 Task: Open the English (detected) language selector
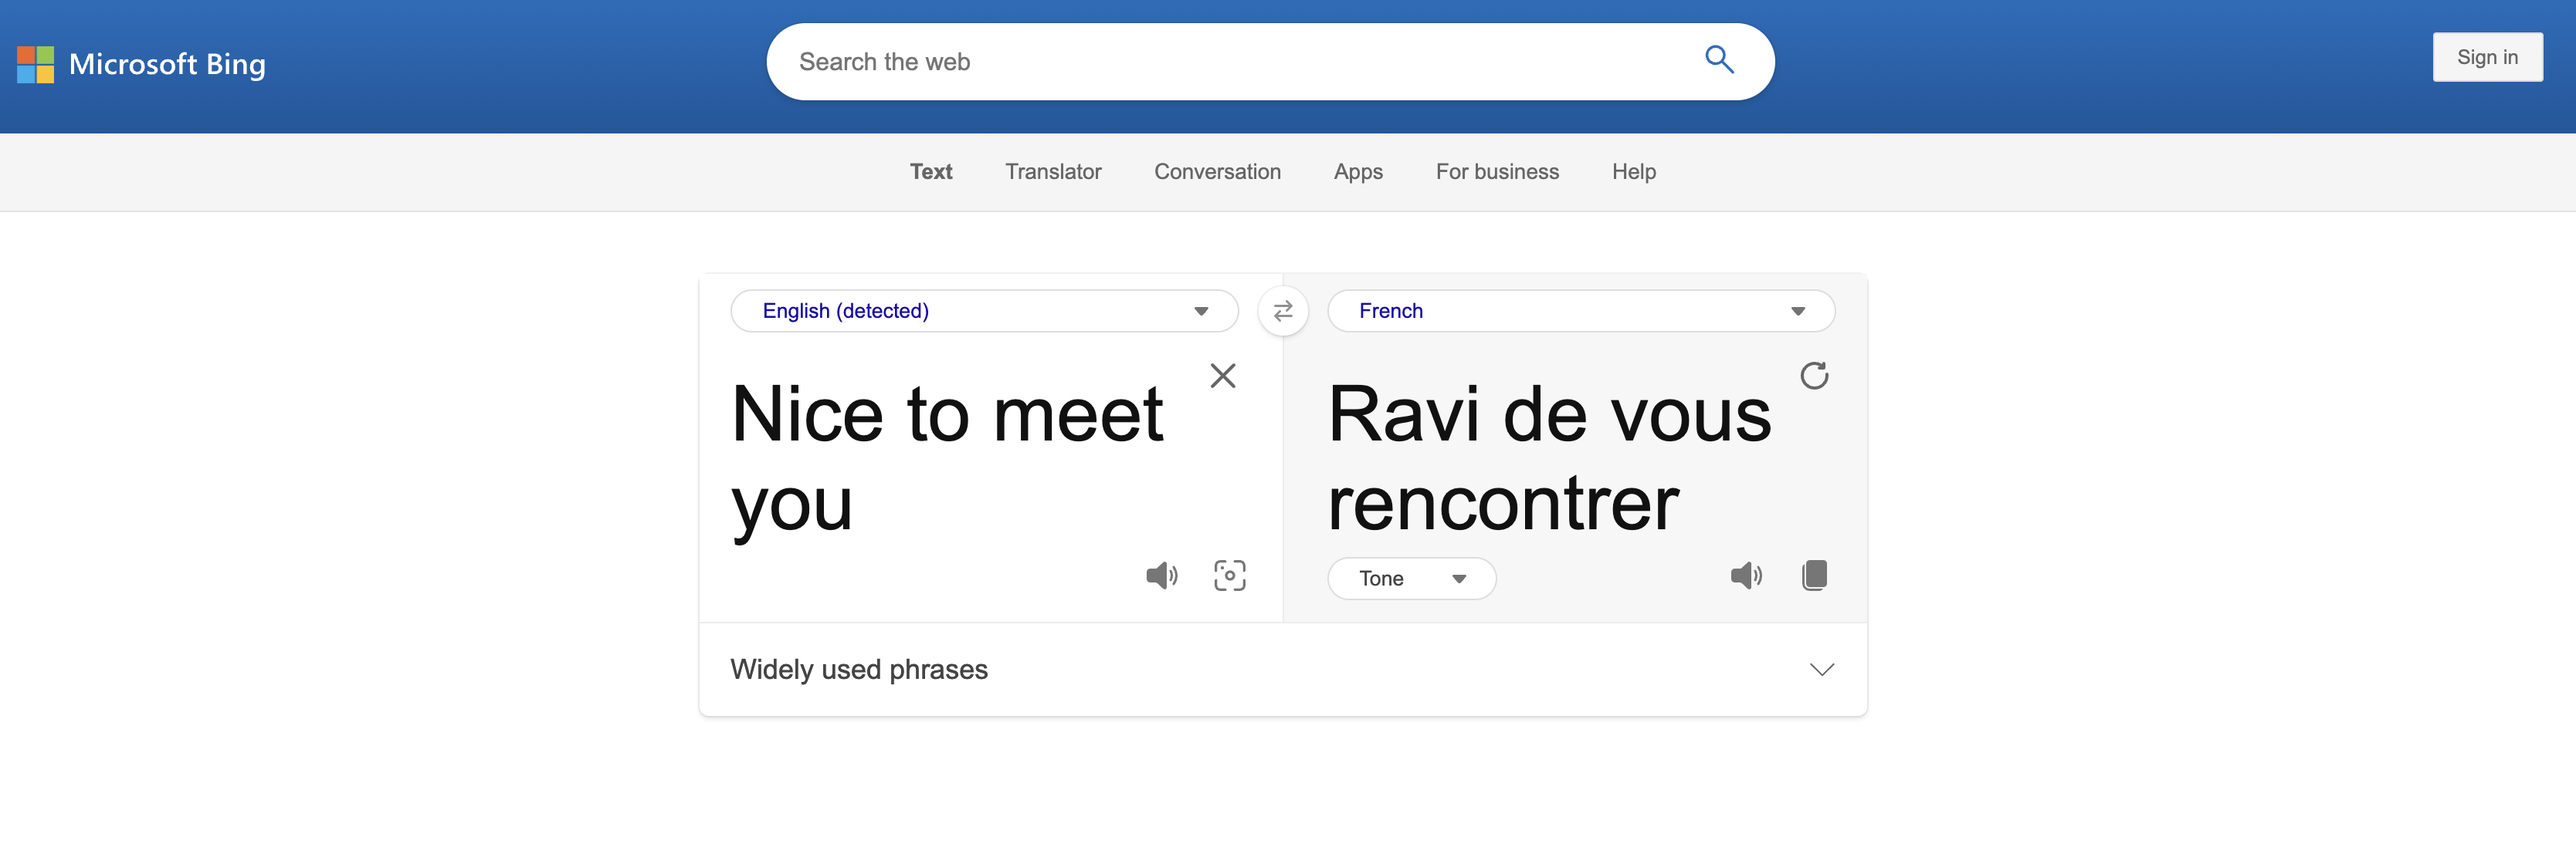(x=984, y=311)
